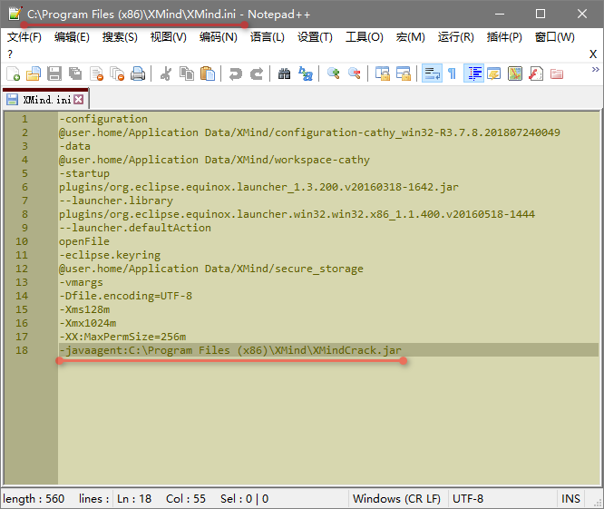Click the openFile line text
This screenshot has height=509, width=604.
[x=84, y=241]
